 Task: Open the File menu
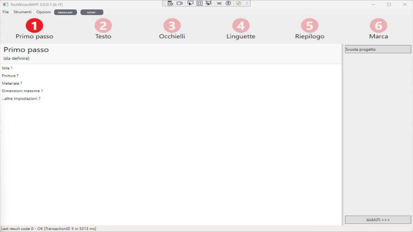(6, 12)
